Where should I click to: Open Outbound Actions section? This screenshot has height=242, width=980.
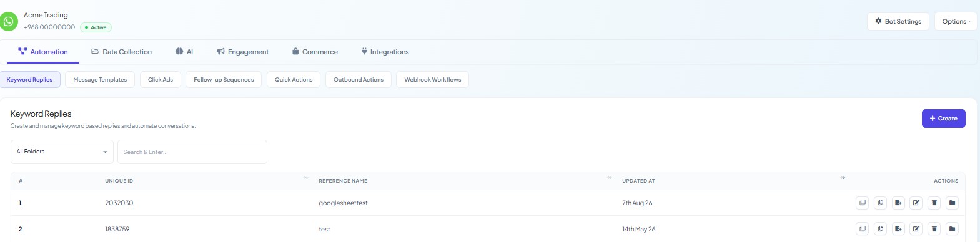[x=359, y=80]
